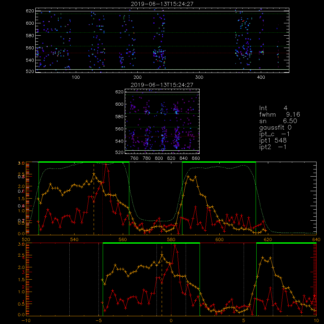
Task: Click x-axis label 200 in top plot
Action: pos(137,77)
